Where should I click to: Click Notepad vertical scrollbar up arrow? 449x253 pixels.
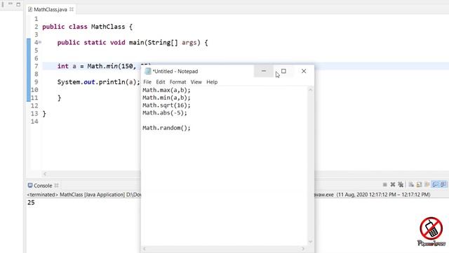(x=310, y=90)
